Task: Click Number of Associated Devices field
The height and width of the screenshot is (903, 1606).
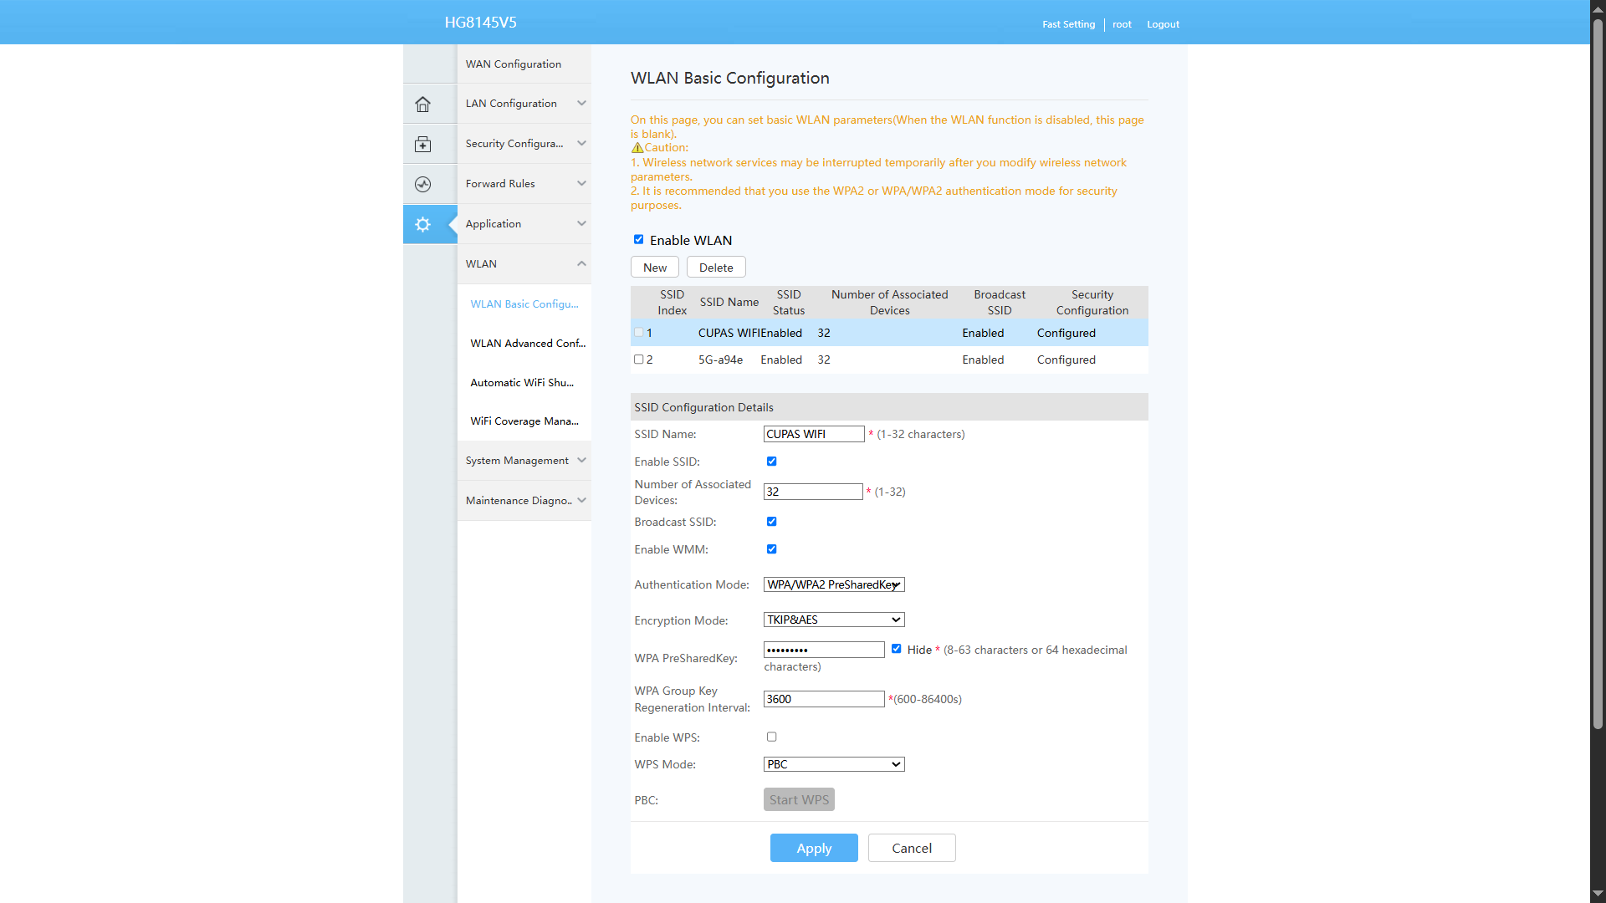Action: [813, 492]
